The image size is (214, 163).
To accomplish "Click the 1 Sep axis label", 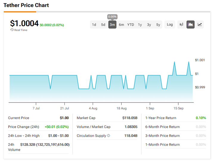I will [150, 108].
